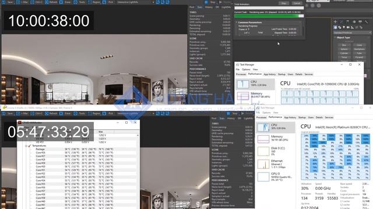Click the green Current Task progress bar

point(269,16)
